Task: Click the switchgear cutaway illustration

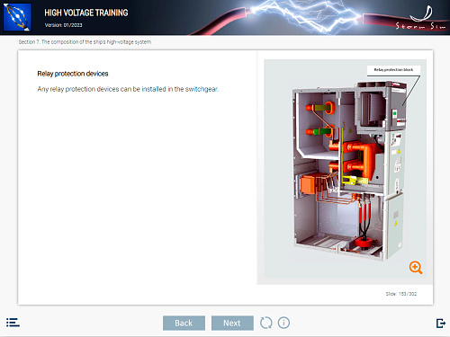Action: coord(350,171)
